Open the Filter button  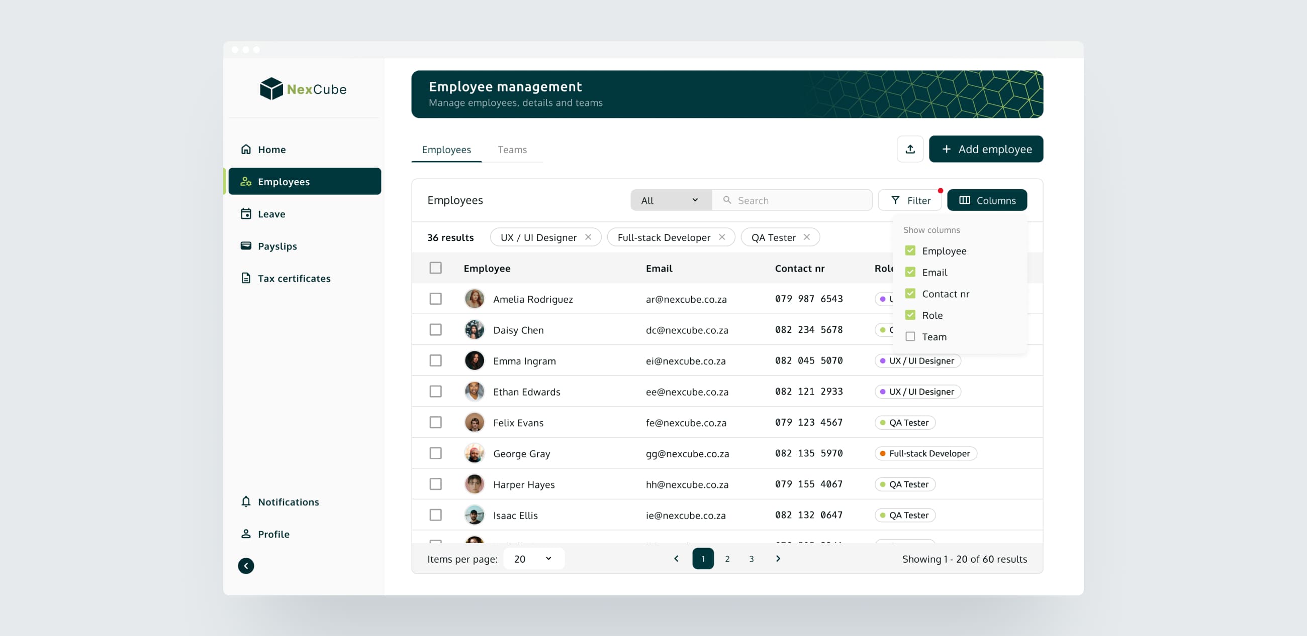(x=910, y=200)
